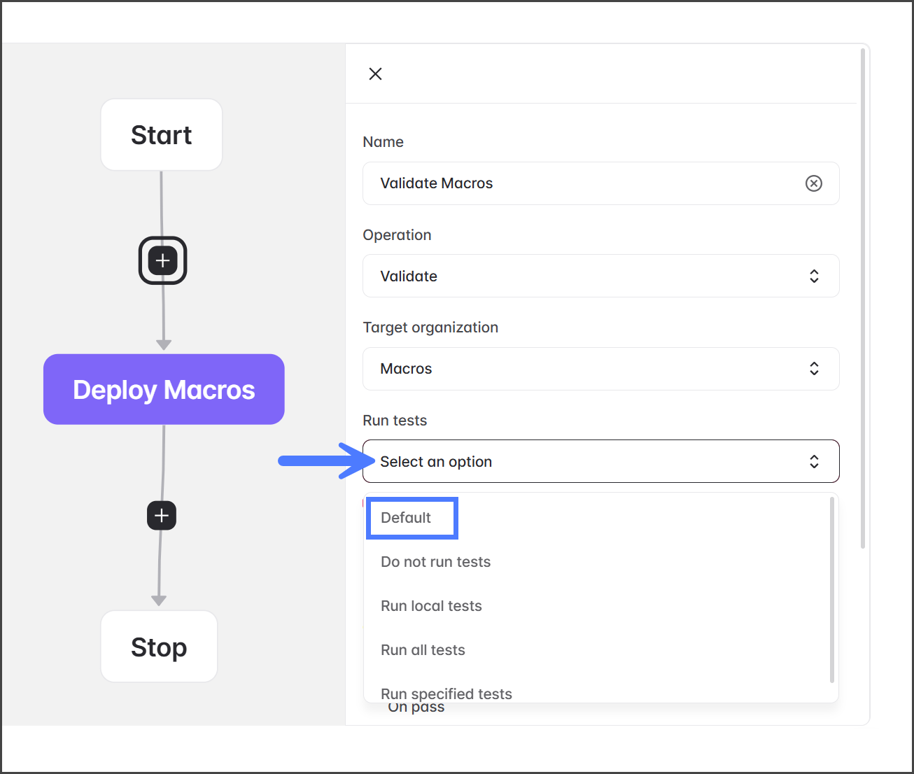Expand the Target organization Macros dropdown
Viewport: 914px width, 774px height.
[x=588, y=369]
